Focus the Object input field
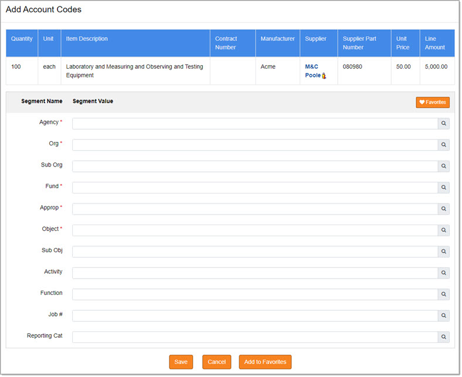 click(255, 230)
